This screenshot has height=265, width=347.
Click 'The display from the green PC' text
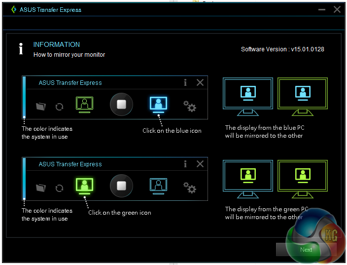click(267, 209)
